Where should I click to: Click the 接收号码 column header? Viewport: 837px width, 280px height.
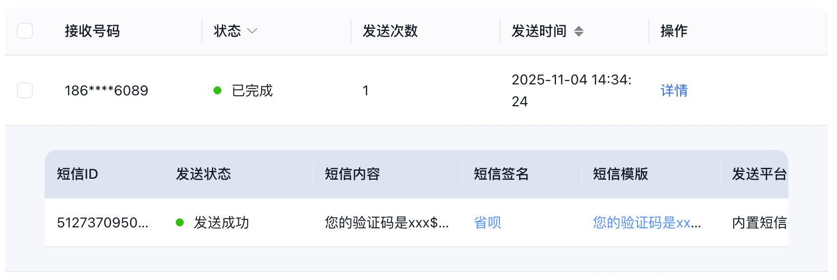tap(92, 31)
